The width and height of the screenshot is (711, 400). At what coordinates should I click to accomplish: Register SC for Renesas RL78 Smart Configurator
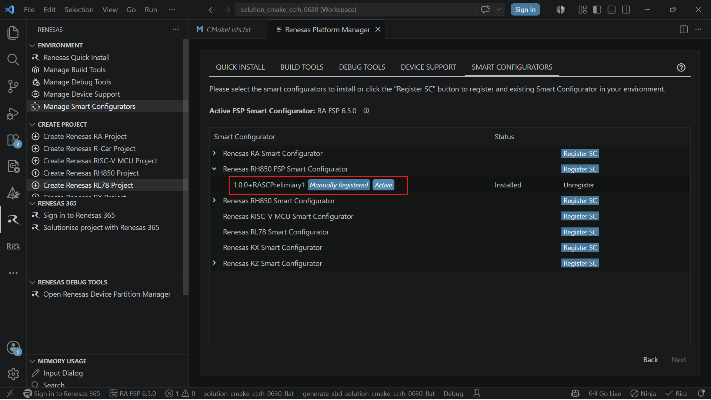pyautogui.click(x=580, y=232)
